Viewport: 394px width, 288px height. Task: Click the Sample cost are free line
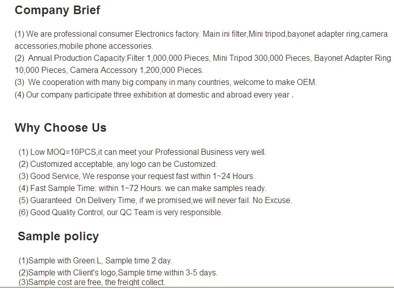(92, 282)
